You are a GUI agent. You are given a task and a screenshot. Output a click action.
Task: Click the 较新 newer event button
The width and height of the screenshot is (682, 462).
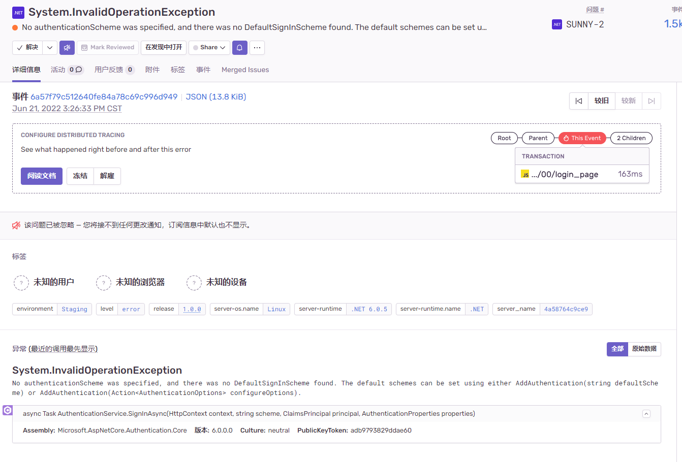point(629,101)
